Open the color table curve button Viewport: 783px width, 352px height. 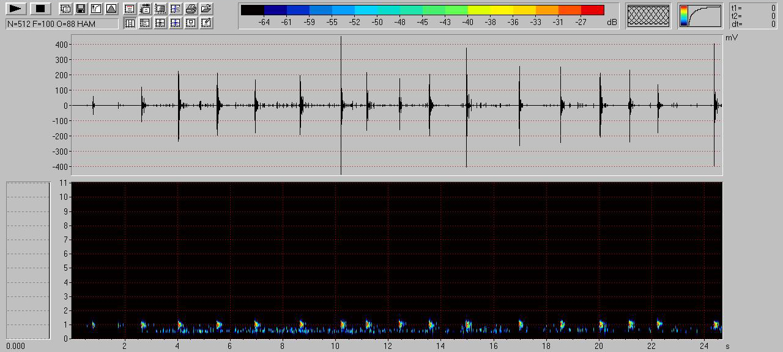700,16
